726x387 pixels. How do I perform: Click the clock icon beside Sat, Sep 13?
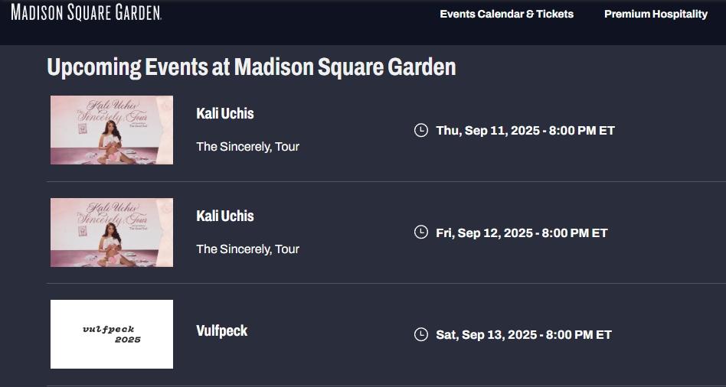coord(420,334)
